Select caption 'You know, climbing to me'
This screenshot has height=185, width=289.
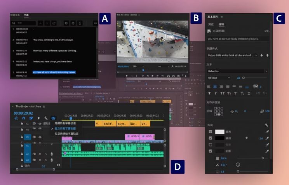pos(55,40)
